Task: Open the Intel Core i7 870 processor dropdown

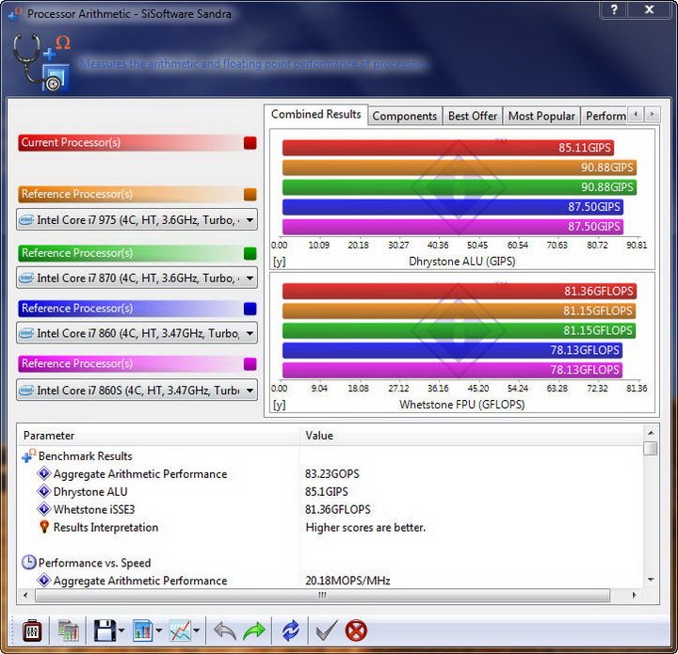Action: tap(137, 278)
